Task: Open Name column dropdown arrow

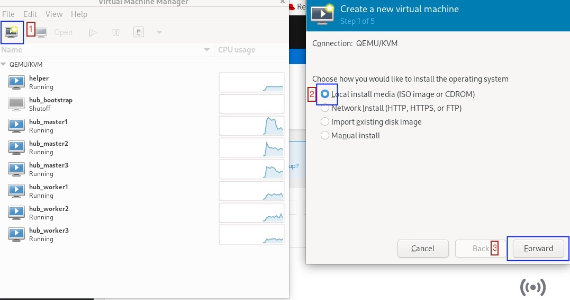Action: tap(207, 49)
